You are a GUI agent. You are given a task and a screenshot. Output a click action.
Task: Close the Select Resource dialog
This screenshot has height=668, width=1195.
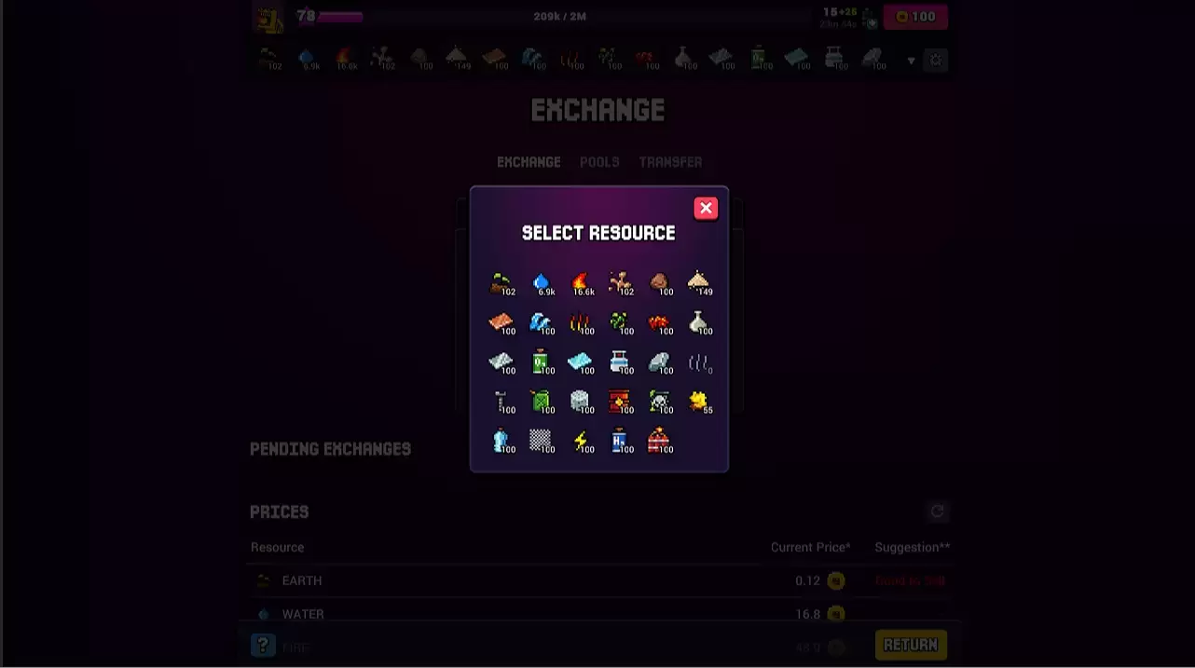pos(706,209)
